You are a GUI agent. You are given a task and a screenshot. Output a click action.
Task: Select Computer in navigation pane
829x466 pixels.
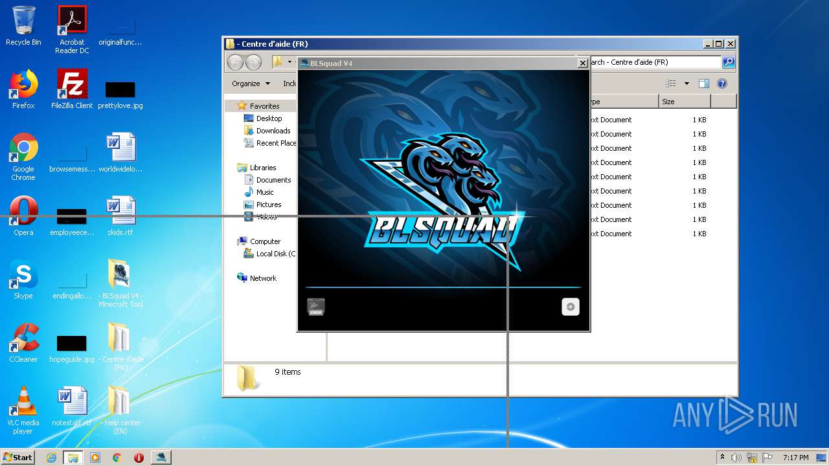point(265,241)
